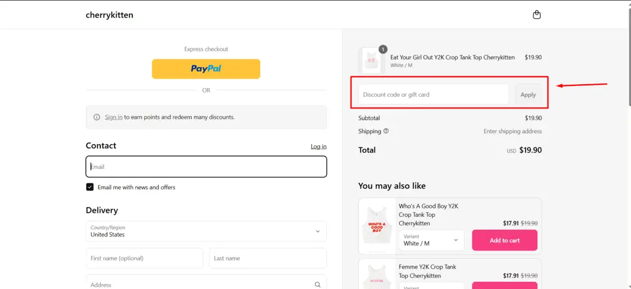Screen dimensions: 631x289
Task: Open the Who's A Good Boy tank thumbnail
Action: click(x=377, y=226)
